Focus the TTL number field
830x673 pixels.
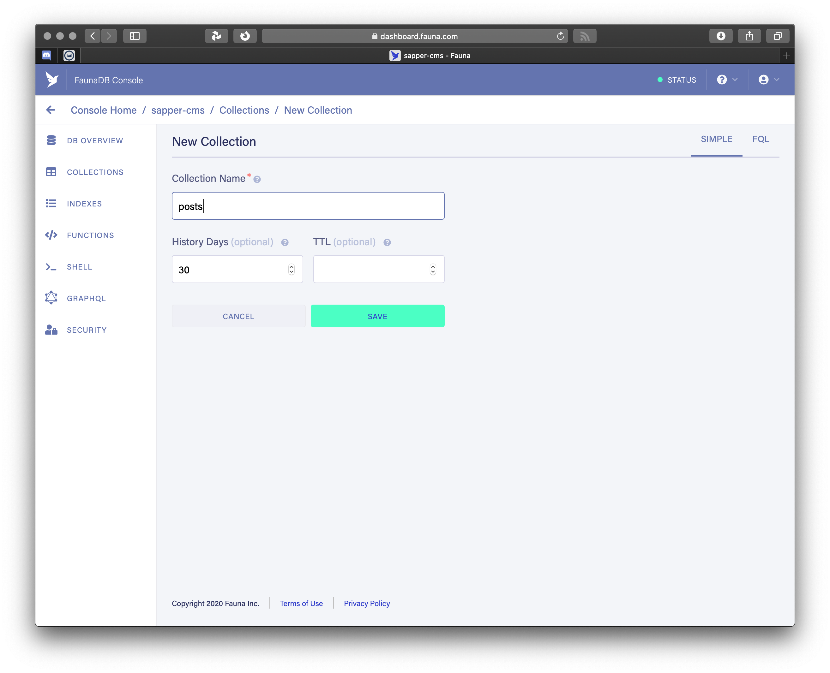(x=379, y=270)
